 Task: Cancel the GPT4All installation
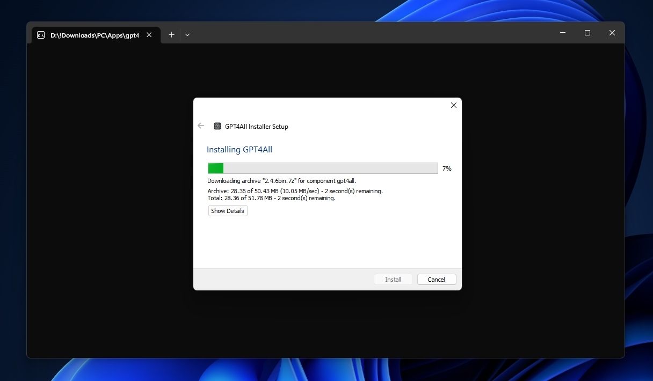click(436, 279)
